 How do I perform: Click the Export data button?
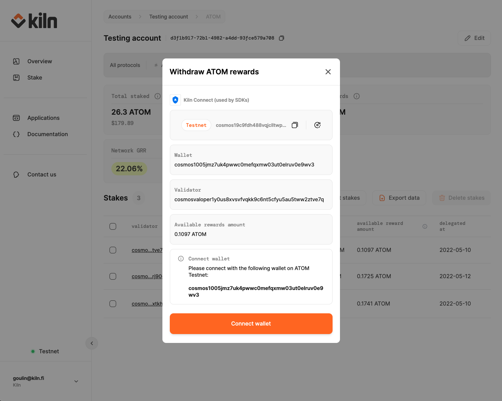(x=399, y=198)
